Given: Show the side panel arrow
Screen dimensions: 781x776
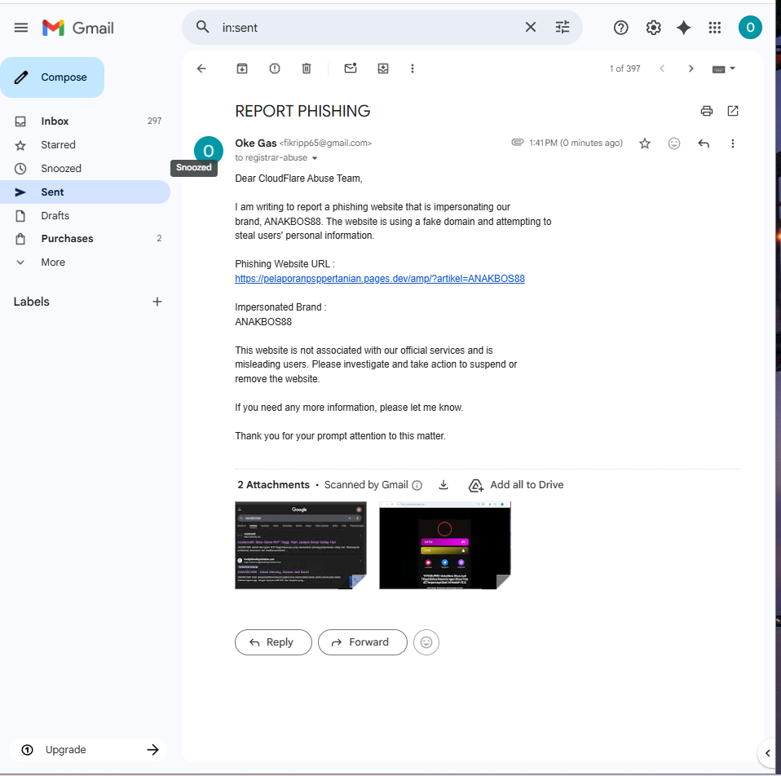Looking at the screenshot, I should [x=768, y=752].
